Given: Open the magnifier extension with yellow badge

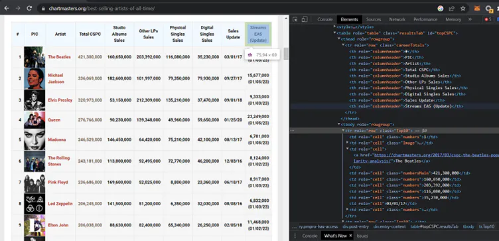Looking at the screenshot, I should coord(488,9).
